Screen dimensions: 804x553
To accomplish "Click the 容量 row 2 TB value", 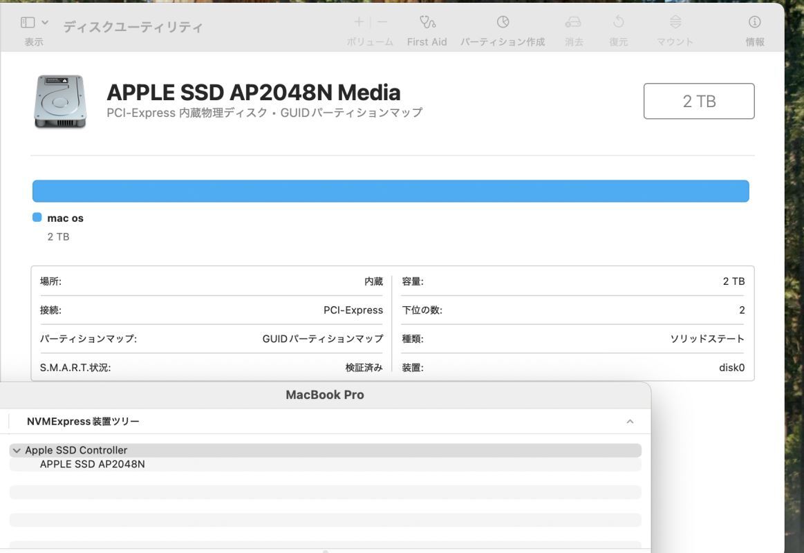I will click(x=733, y=281).
